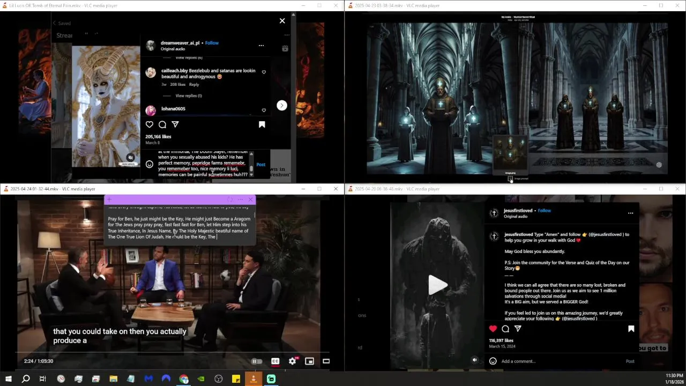Image resolution: width=686 pixels, height=386 pixels.
Task: Toggle sound on jesusfirstloved video
Action: [x=474, y=360]
